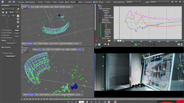
Task: Toggle the Back Faces checkbox
Action: pyautogui.click(x=2, y=35)
